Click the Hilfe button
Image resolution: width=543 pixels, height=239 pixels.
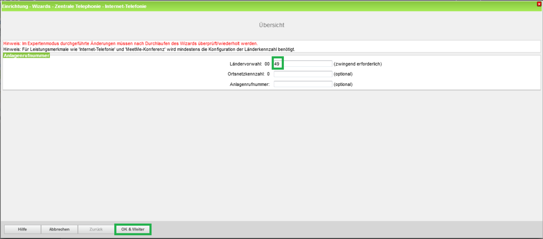point(22,229)
